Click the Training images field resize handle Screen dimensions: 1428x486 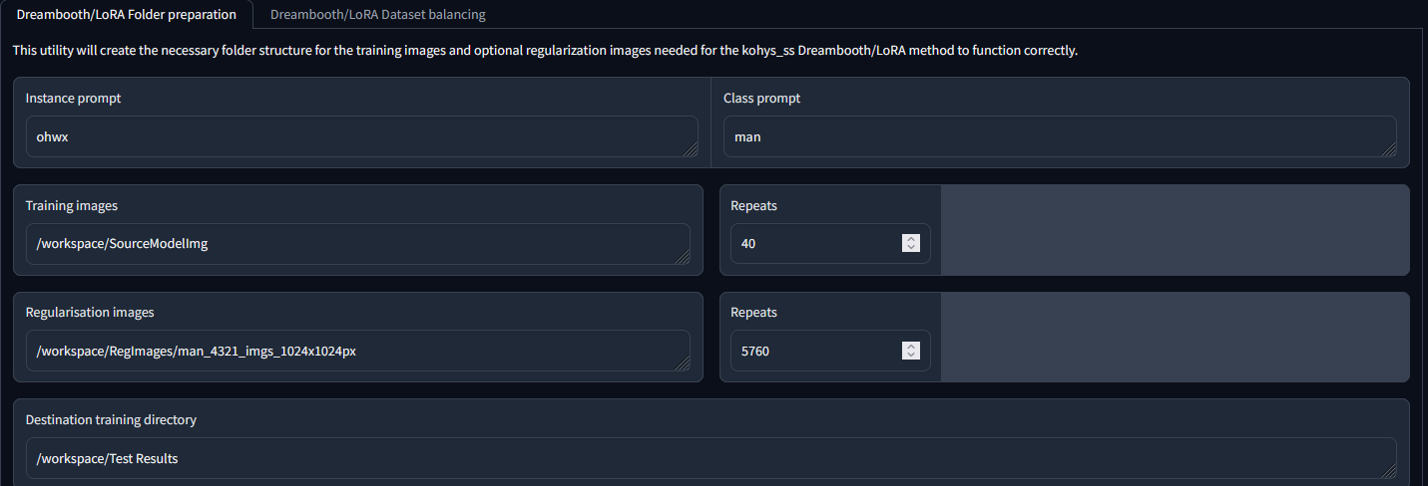pyautogui.click(x=682, y=256)
